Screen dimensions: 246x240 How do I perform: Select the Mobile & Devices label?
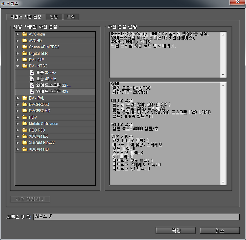pos(44,124)
